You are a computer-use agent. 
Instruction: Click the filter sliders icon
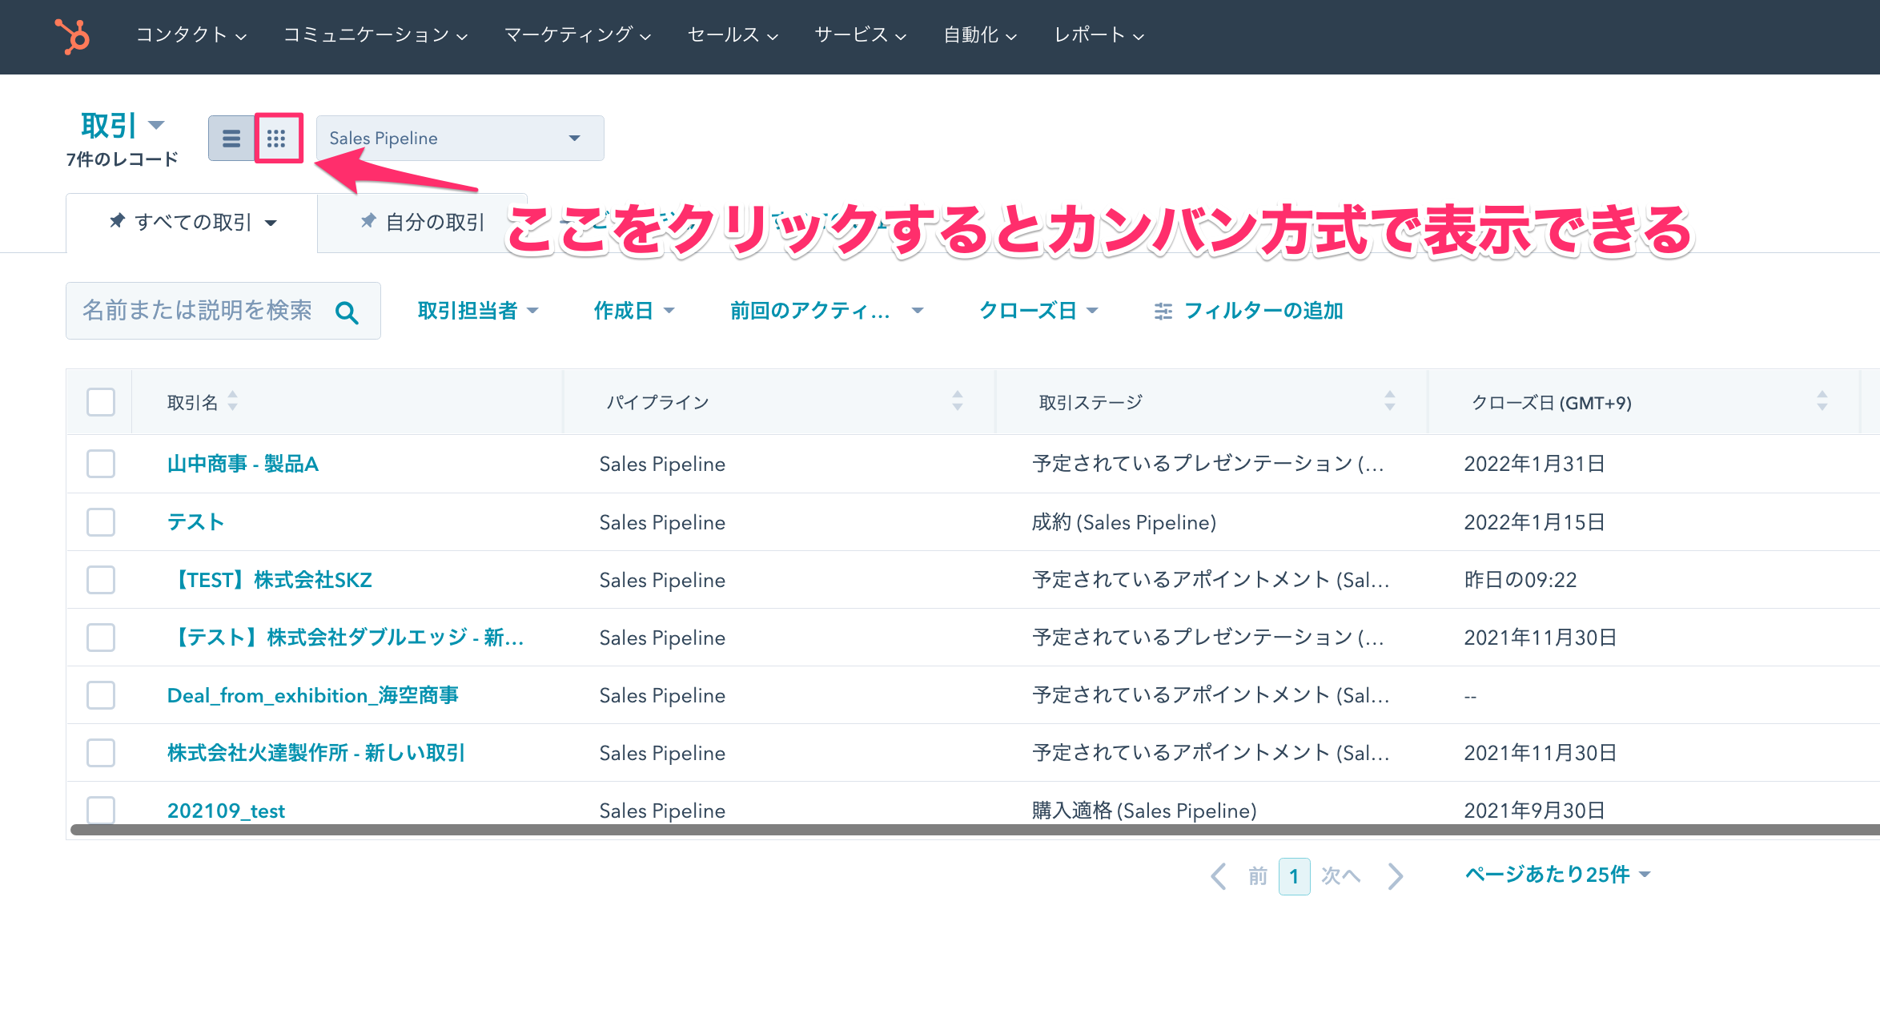click(1163, 312)
